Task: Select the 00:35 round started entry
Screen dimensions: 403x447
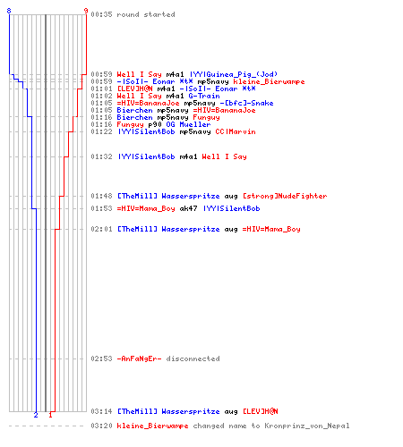Action: click(x=133, y=14)
